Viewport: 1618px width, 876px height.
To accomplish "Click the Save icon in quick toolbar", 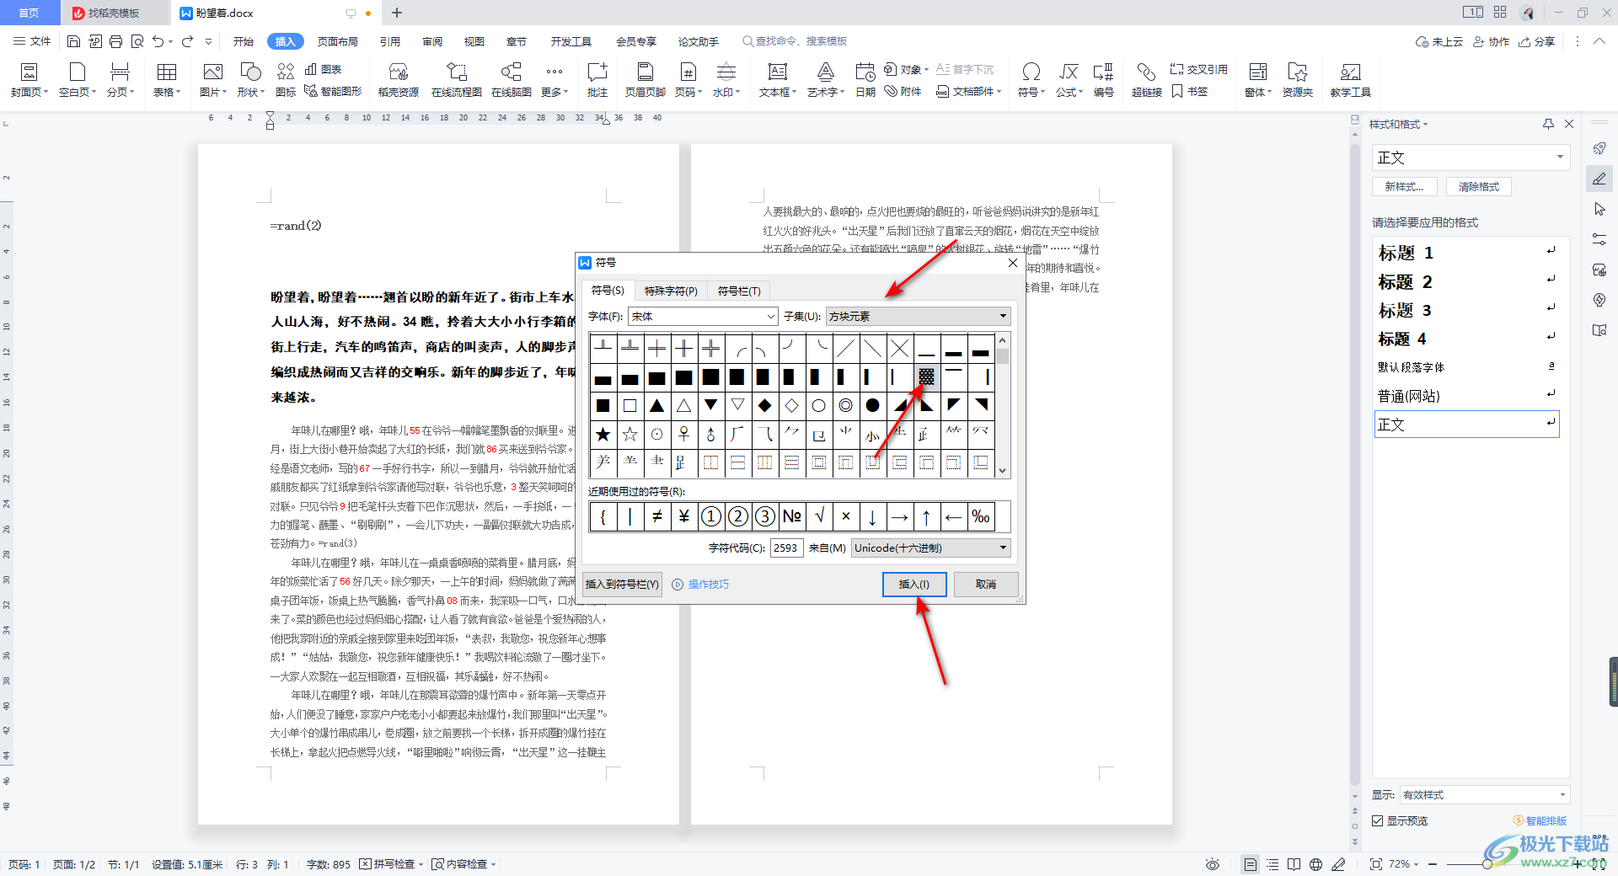I will tap(73, 41).
